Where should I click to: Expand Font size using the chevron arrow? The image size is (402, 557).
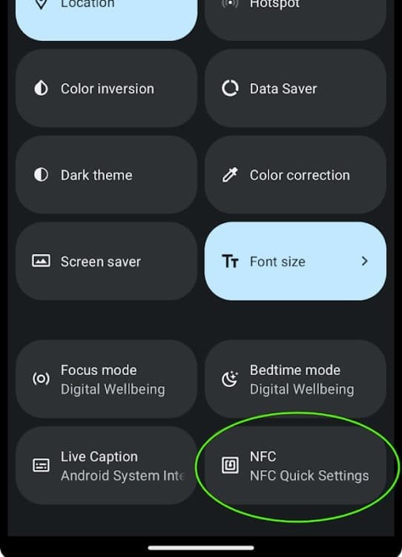click(364, 261)
